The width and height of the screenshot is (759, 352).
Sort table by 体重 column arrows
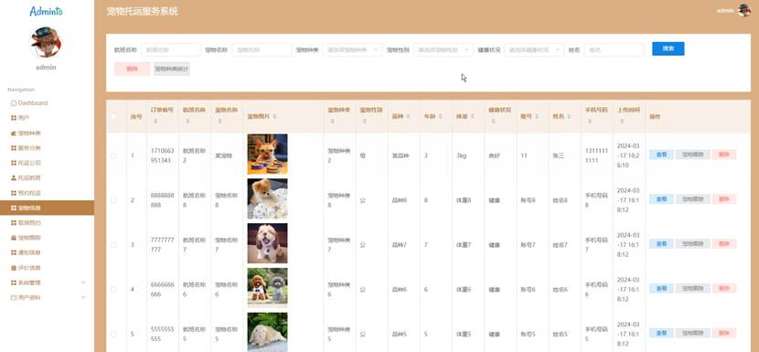click(x=472, y=117)
